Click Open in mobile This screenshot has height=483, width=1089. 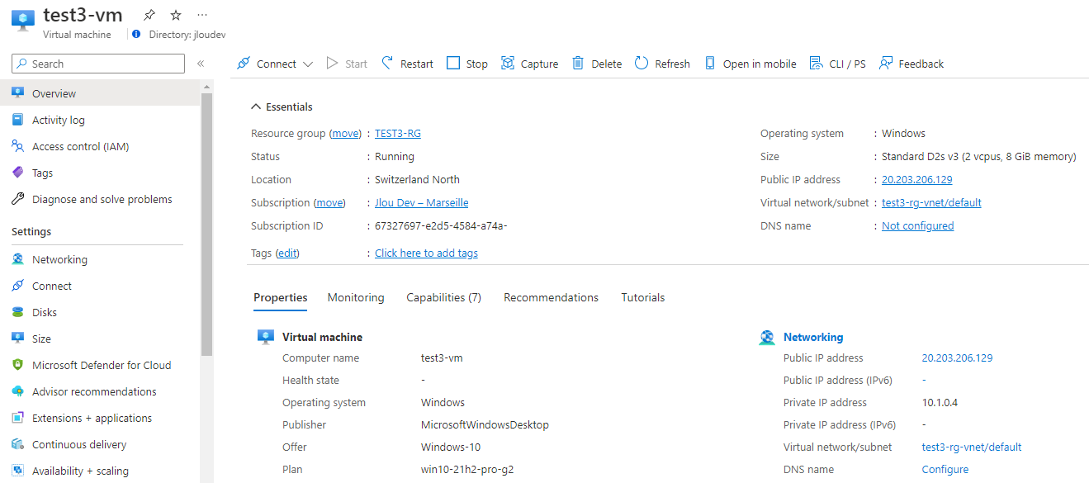(x=750, y=64)
